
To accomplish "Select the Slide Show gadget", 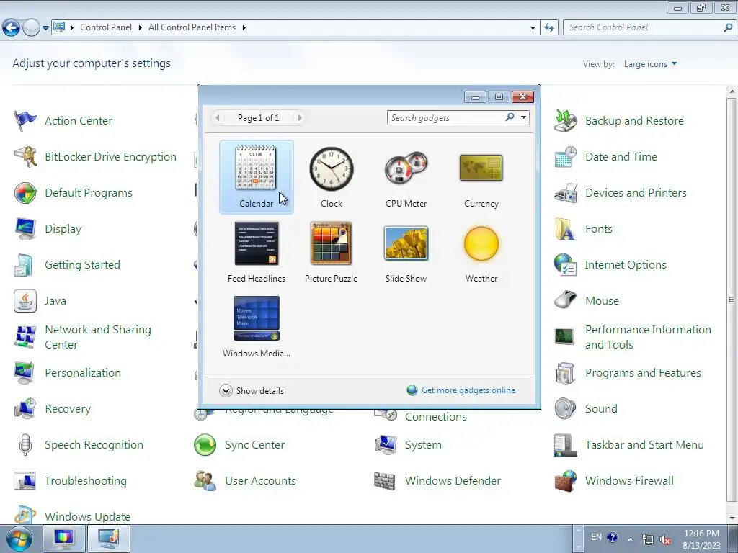I will [x=406, y=252].
